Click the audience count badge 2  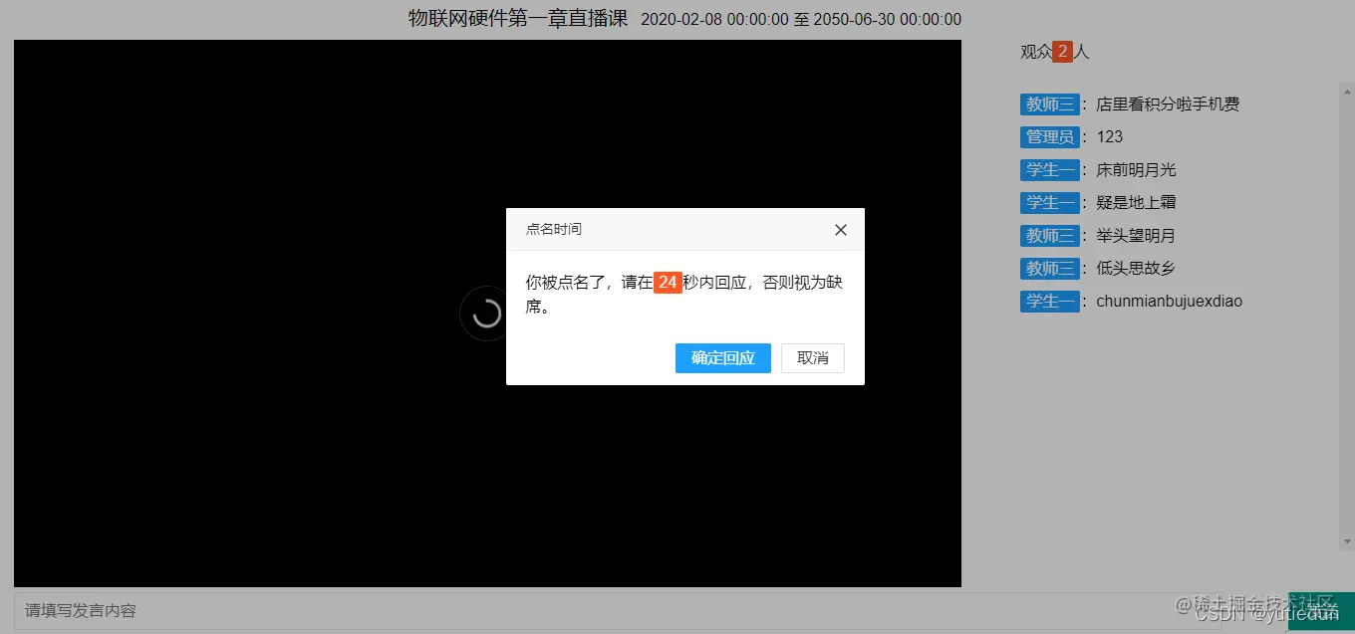tap(1062, 52)
